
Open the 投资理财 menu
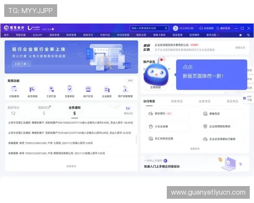[x=194, y=35]
